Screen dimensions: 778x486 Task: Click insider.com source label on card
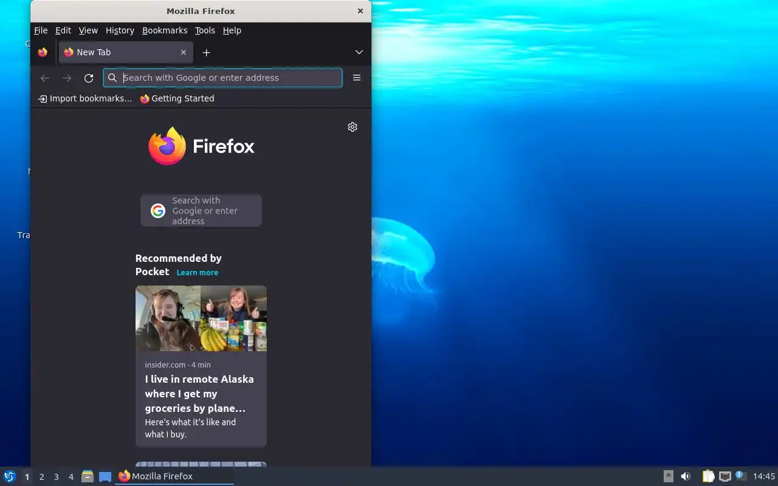(x=165, y=364)
